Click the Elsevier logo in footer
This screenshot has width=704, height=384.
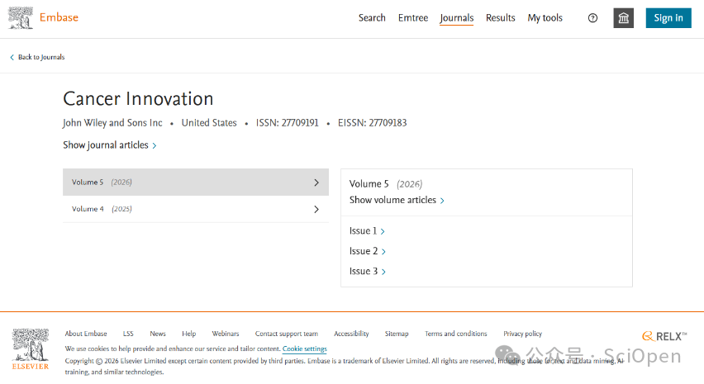click(30, 349)
